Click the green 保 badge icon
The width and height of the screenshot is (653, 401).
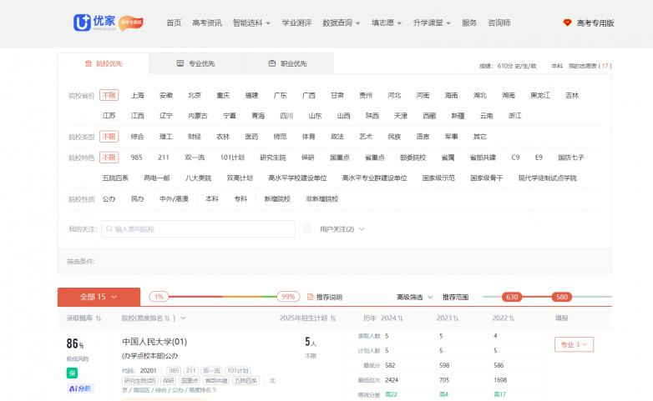(x=72, y=373)
